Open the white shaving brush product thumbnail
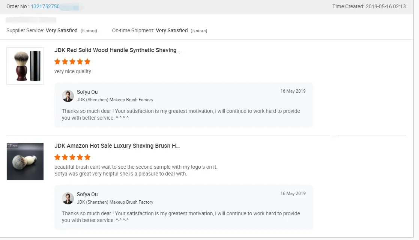Screen dimensions: 419x240 (25, 162)
